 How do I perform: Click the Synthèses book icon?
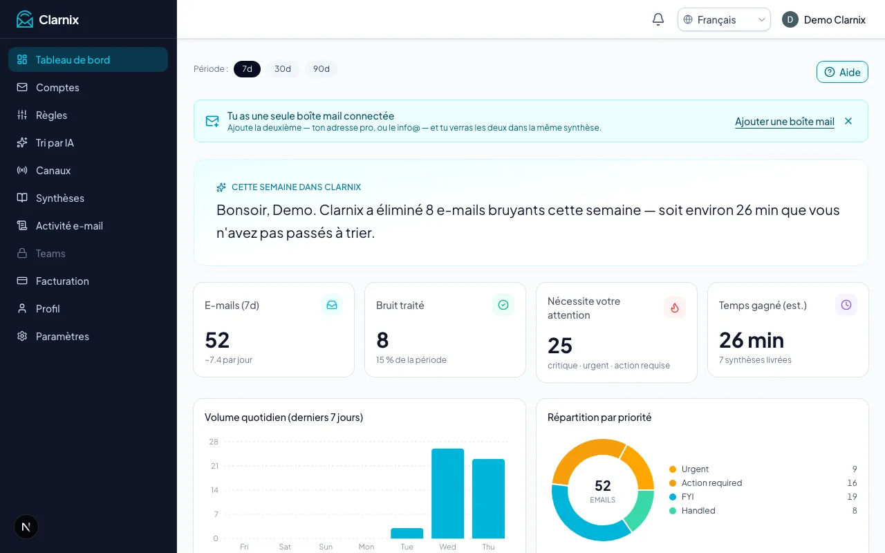22,198
